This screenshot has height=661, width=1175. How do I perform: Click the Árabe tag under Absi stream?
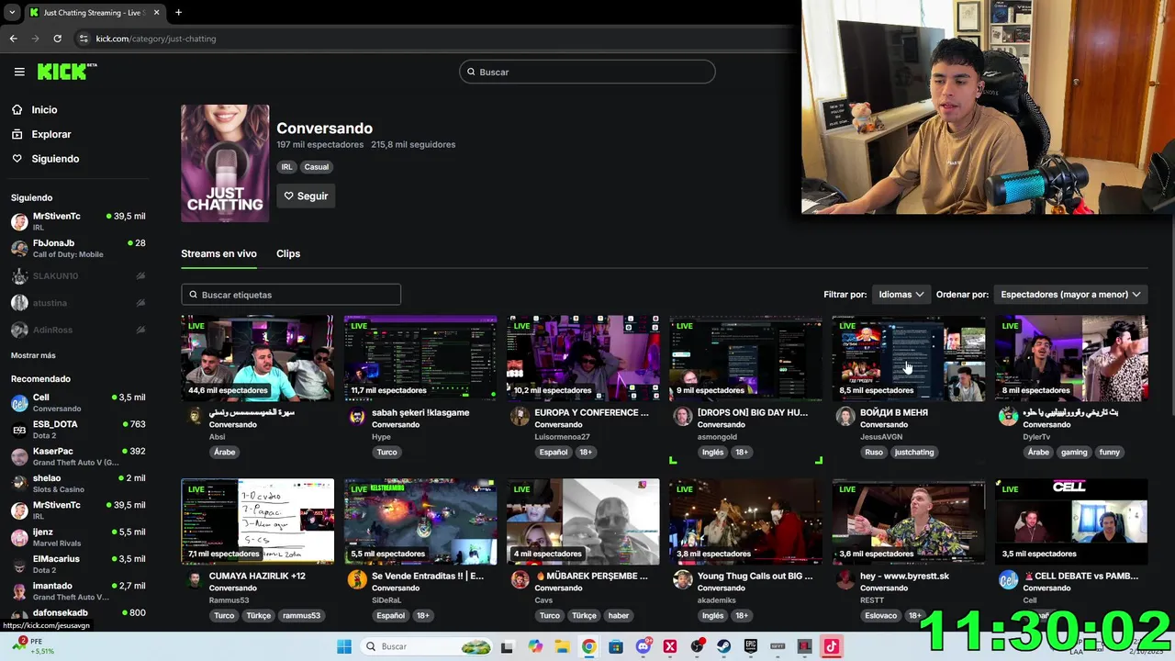tap(225, 452)
